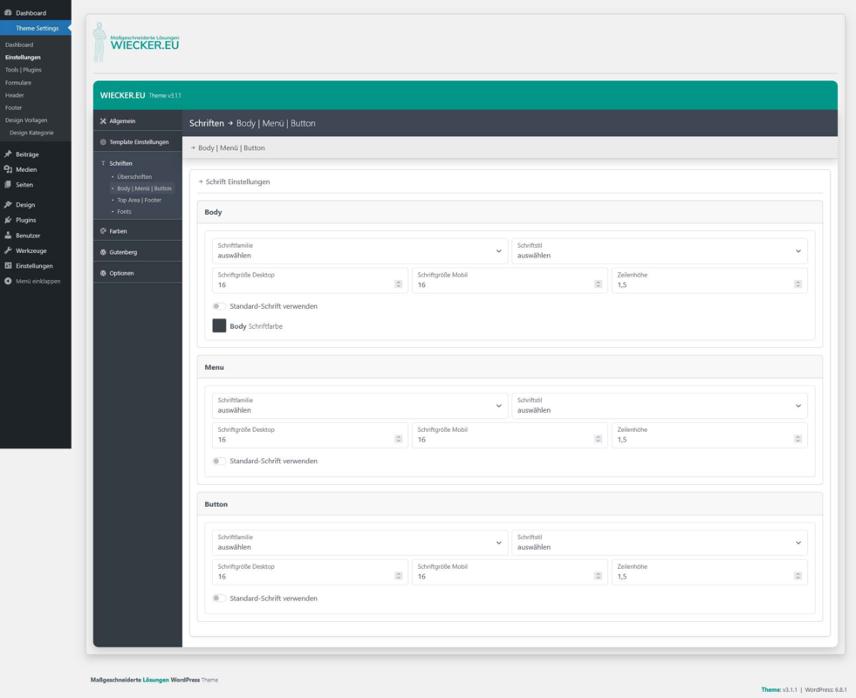Open the Body Schriftfarbe color swatch
Image resolution: width=856 pixels, height=698 pixels.
[x=219, y=325]
